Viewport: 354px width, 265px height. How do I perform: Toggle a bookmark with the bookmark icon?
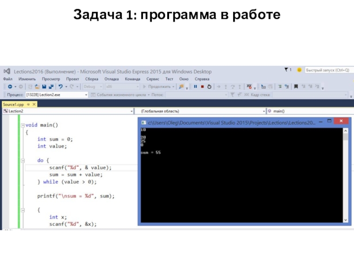296,87
